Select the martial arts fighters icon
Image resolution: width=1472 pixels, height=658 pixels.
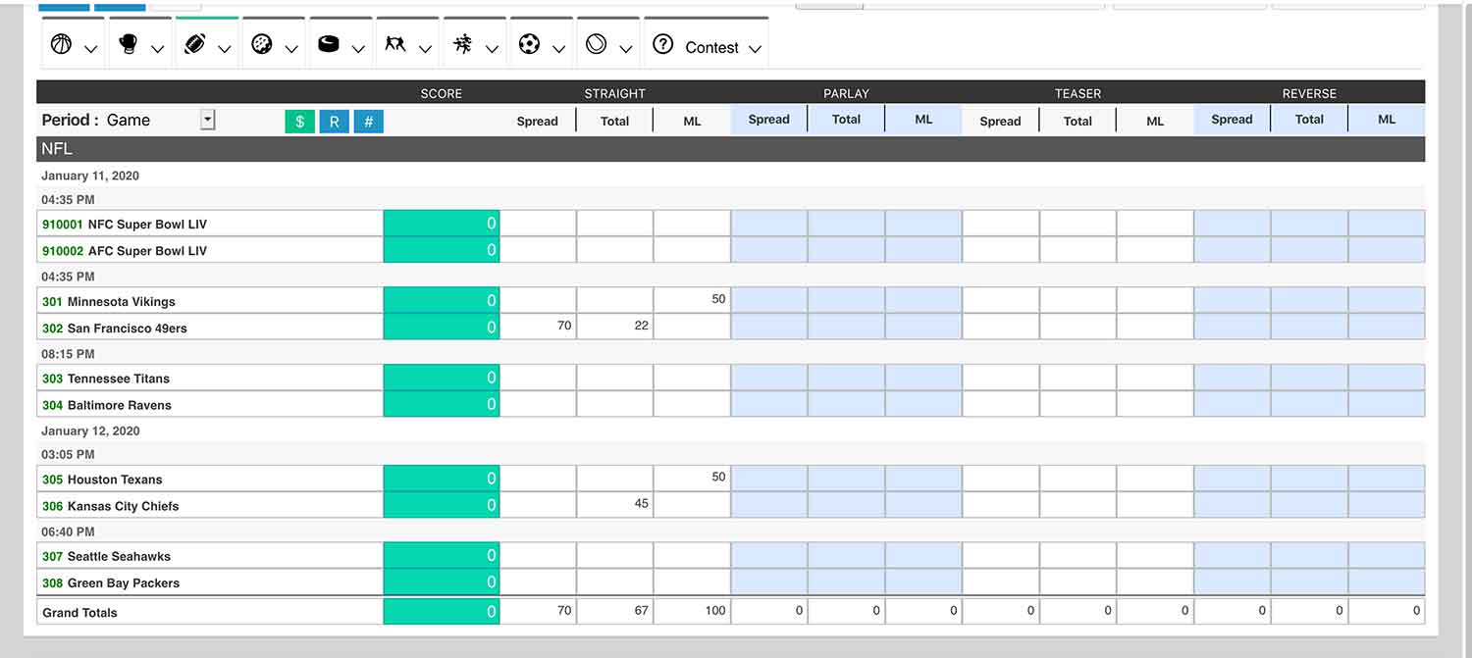point(395,44)
